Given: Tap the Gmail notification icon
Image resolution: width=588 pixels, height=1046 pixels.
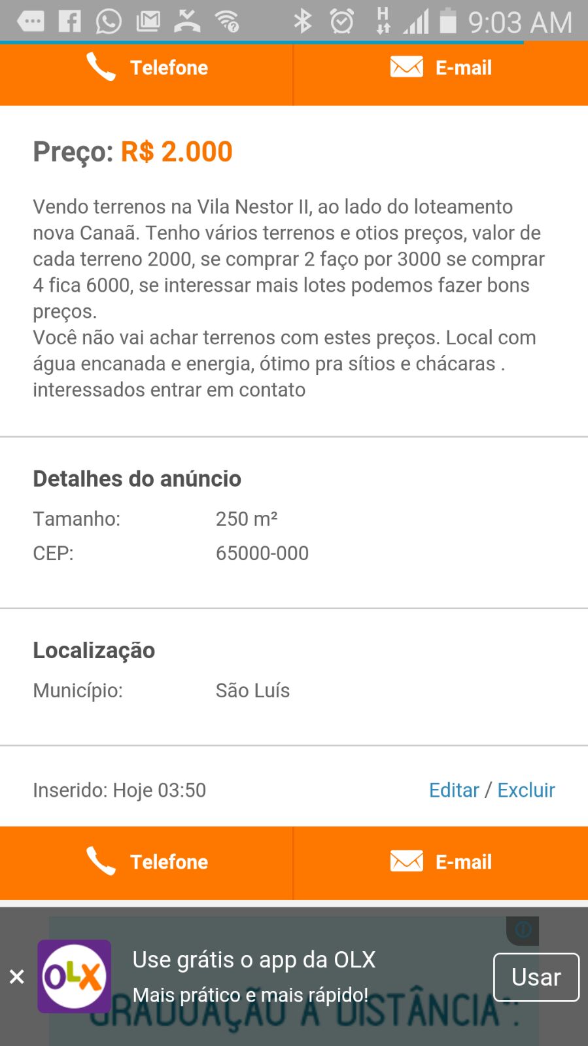Looking at the screenshot, I should (148, 22).
